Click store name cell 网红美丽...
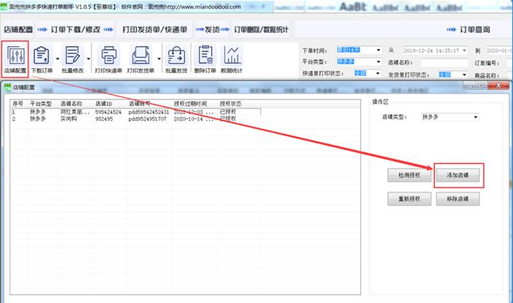 pyautogui.click(x=75, y=112)
